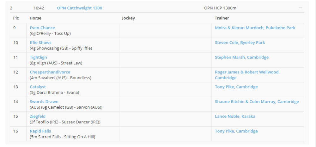
Task: Open trainer Stephen Marsh, Cambridge
Action: pyautogui.click(x=242, y=57)
